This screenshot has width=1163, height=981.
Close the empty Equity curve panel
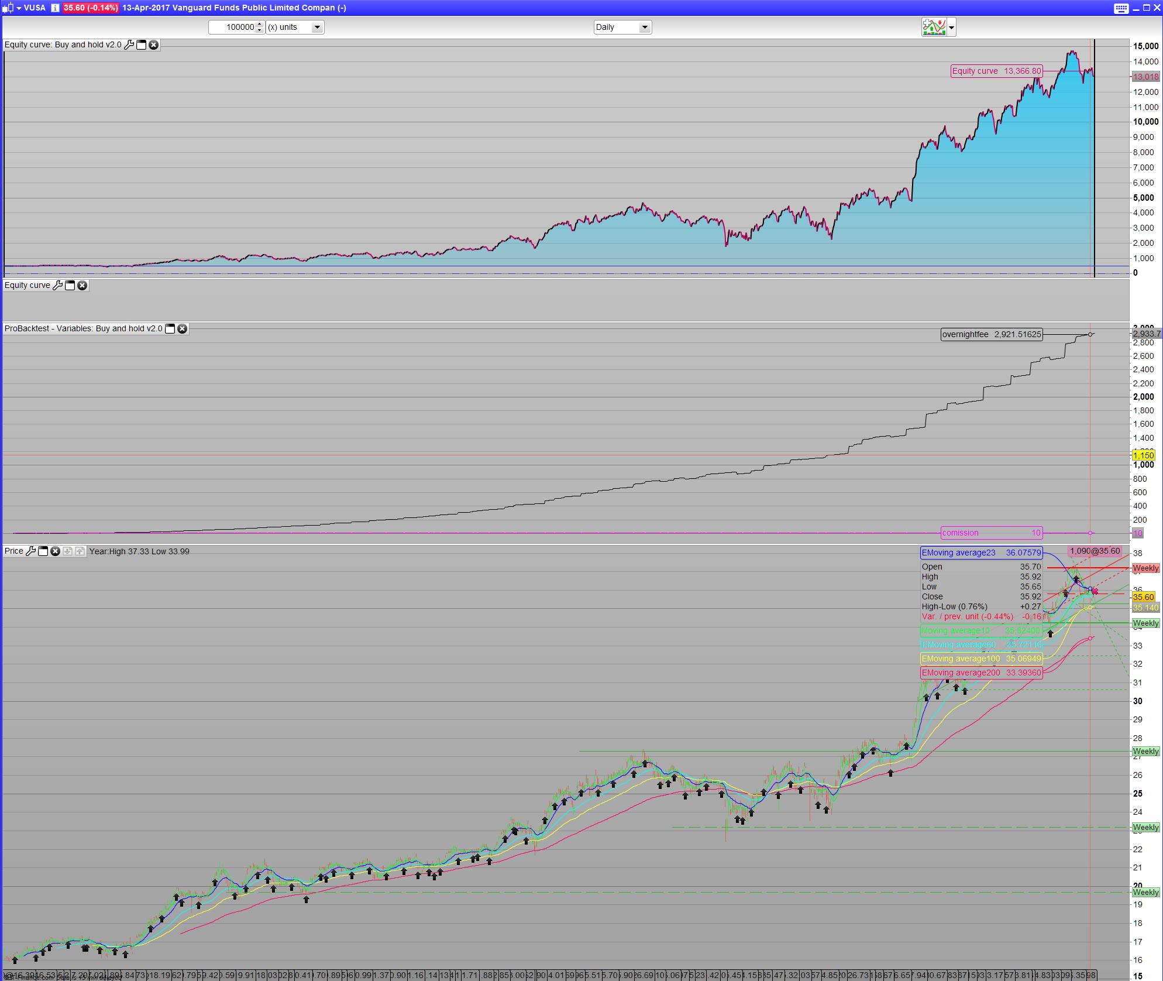(82, 286)
